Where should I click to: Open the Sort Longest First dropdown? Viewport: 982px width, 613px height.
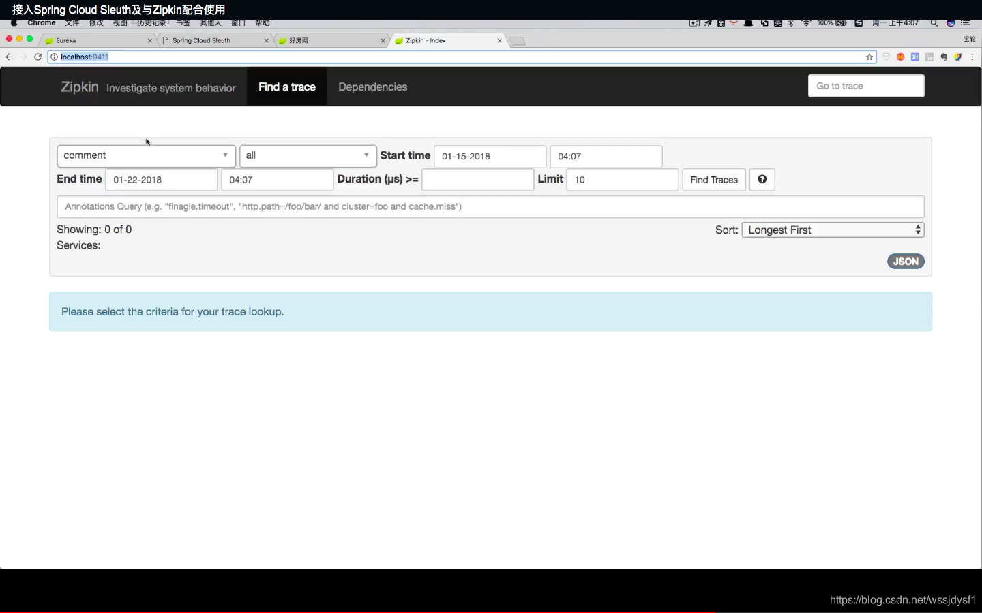tap(833, 230)
